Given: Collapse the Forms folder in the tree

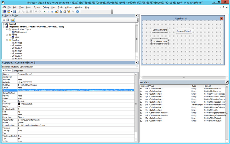Looking at the screenshot, I should [x=7, y=35].
